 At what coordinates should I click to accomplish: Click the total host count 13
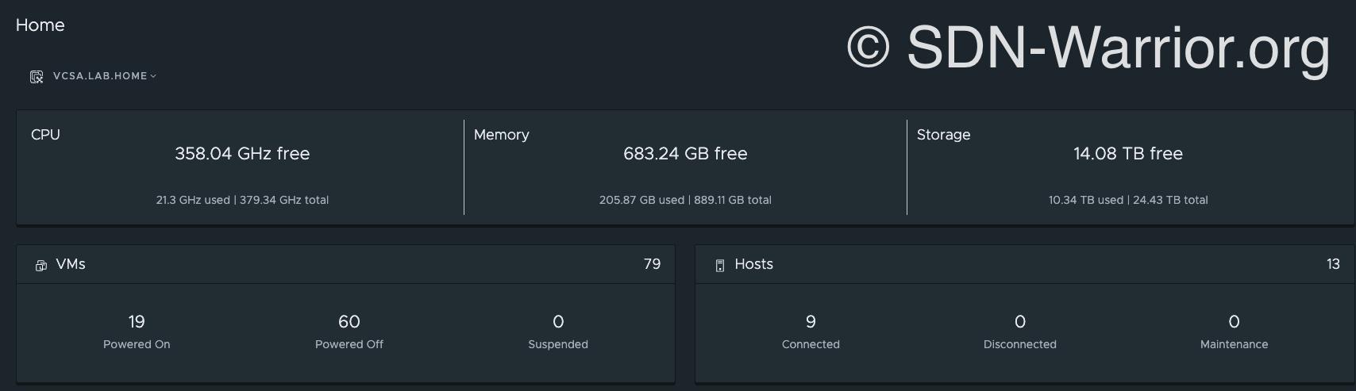coord(1332,265)
